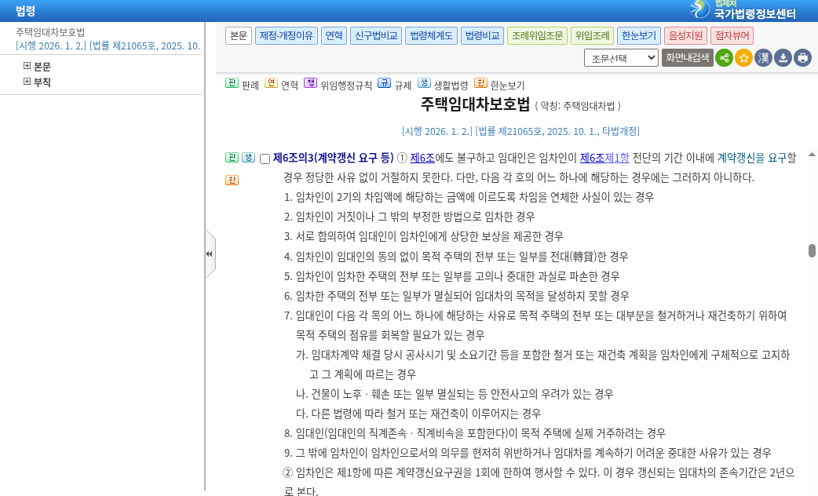Follow the 제6조제1항 link
The height and width of the screenshot is (496, 818).
[x=604, y=158]
